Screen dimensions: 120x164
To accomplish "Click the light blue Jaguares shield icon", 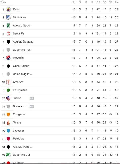I will pyautogui.click(x=8, y=131).
